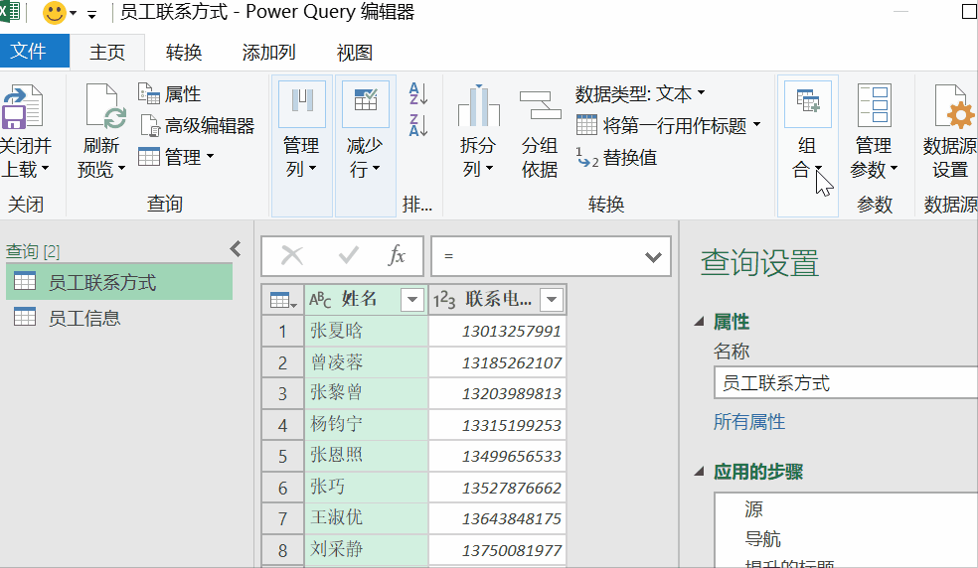Open 属性 (Properties) in query group
The width and height of the screenshot is (978, 568).
tap(169, 94)
